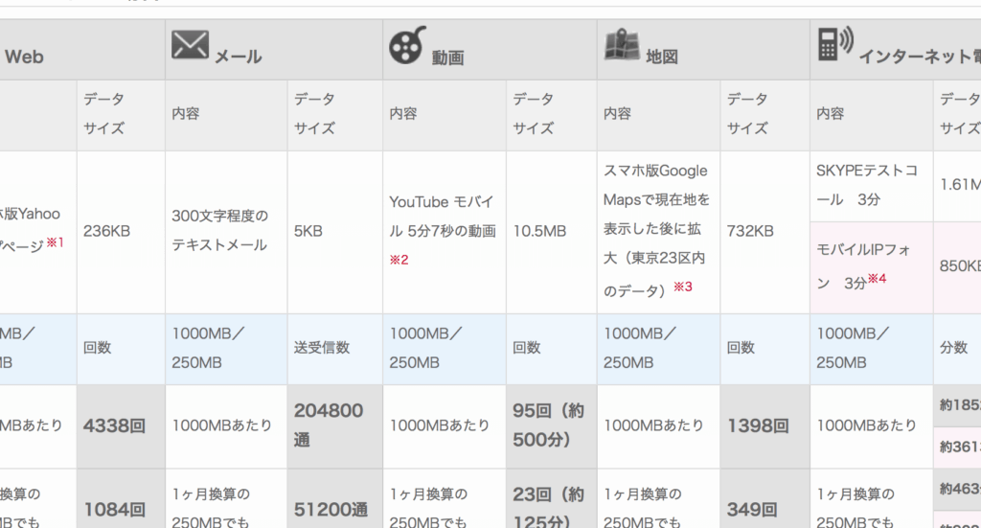Open footnote ※4 beside モバイルIPフォン
Viewport: 981px width, 528px height.
click(877, 279)
